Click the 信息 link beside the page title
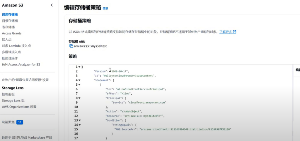This screenshot has width=300, height=141. 105,8
